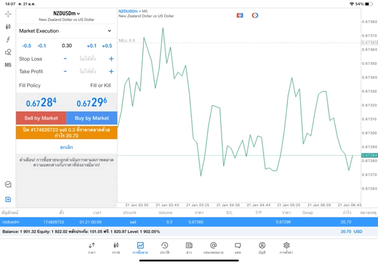Change the Fill or Kill policy
Screen dimensions: 378x264
pos(100,86)
